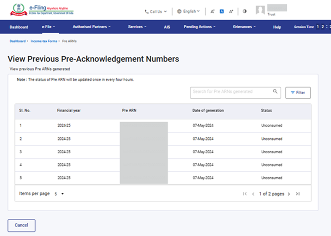Viewport: 331px width, 236px height.
Task: Open the Call Us dropdown
Action: coord(156,12)
